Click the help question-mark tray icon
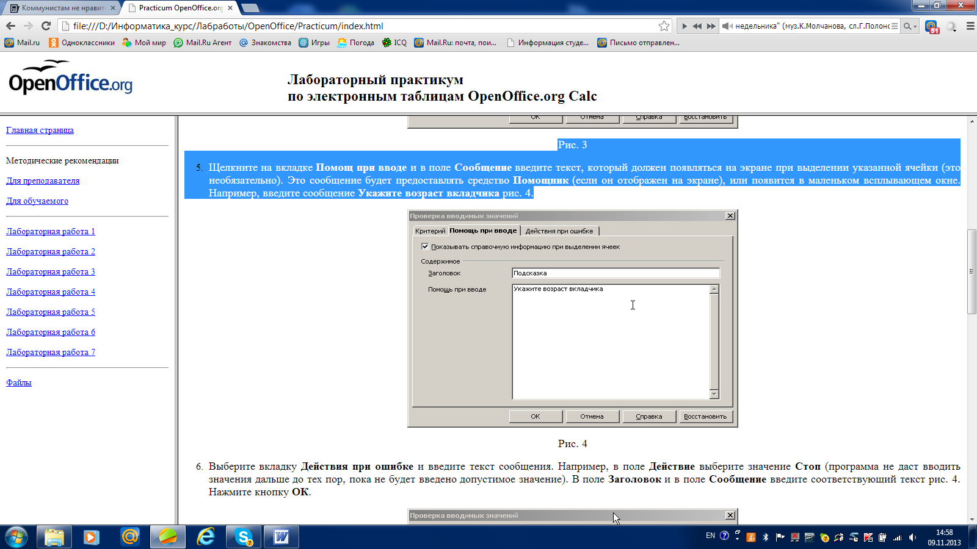Image resolution: width=977 pixels, height=549 pixels. (x=724, y=536)
